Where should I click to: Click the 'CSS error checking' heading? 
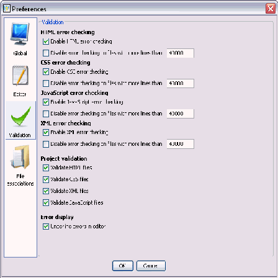pos(65,63)
